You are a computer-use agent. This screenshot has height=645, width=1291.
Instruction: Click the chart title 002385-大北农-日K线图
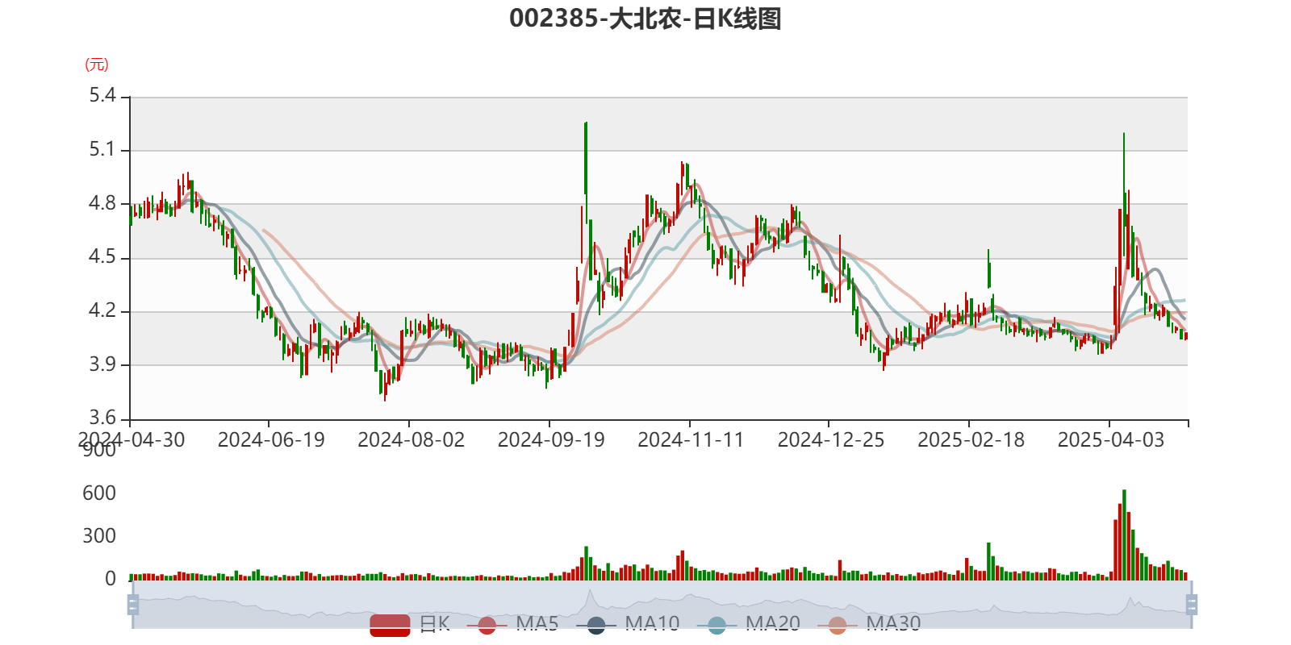click(645, 19)
